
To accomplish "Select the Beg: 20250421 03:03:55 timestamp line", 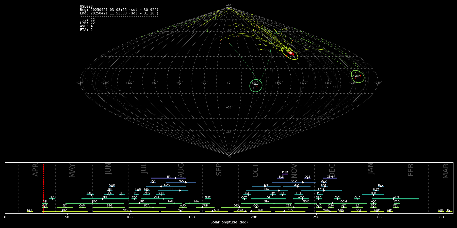I will 119,10.
